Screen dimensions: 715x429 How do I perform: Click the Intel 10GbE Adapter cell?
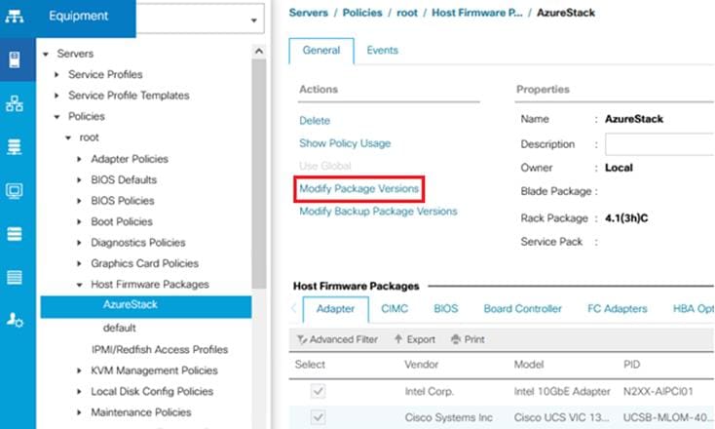(x=562, y=392)
